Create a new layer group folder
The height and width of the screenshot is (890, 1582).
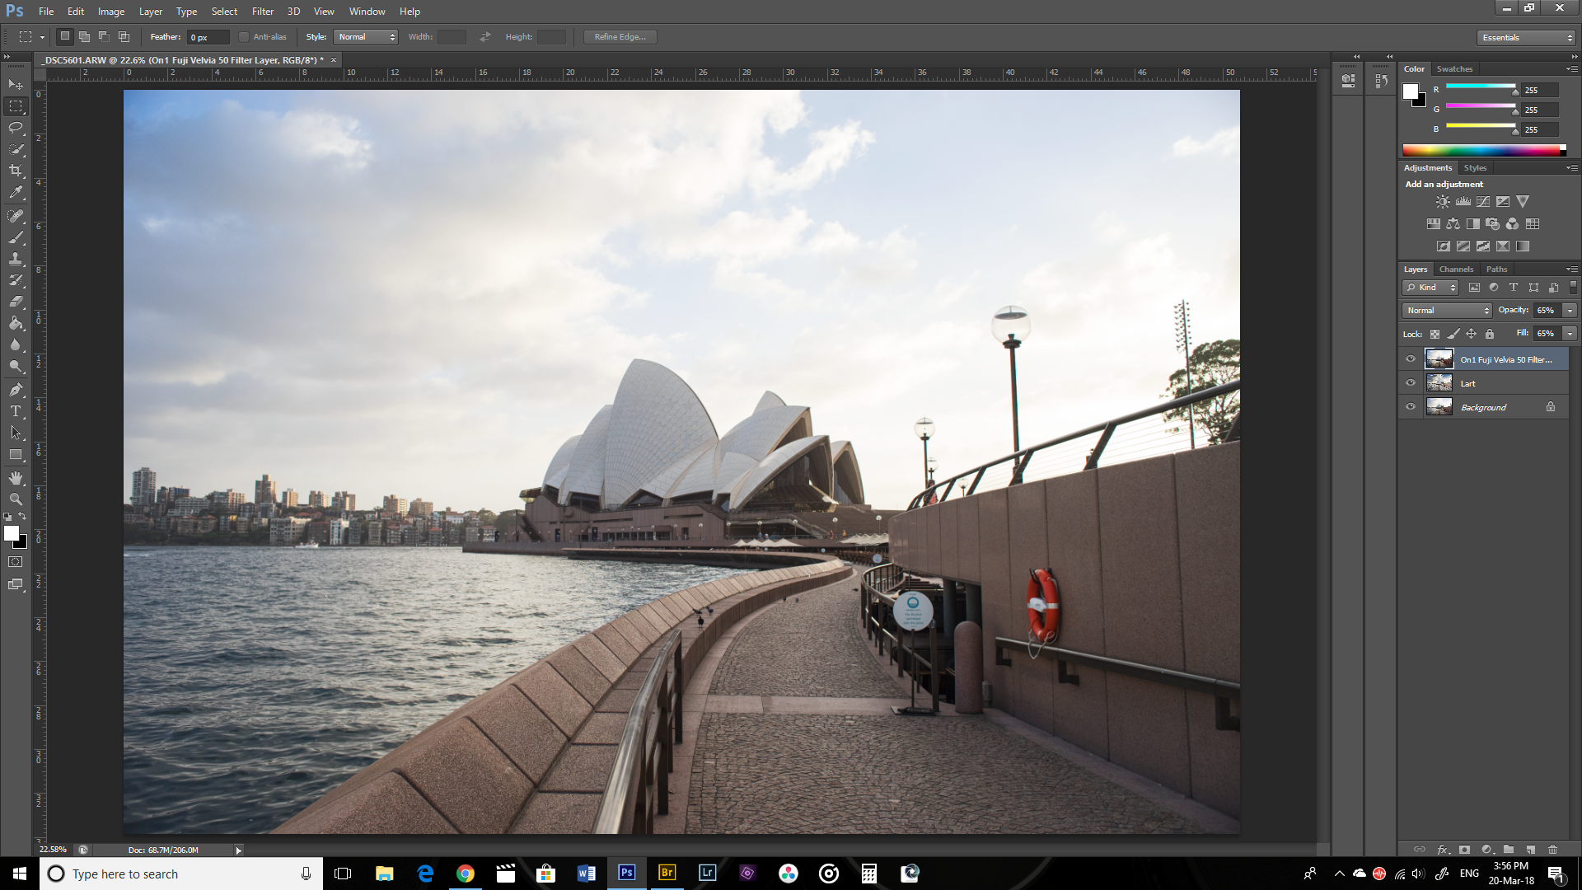click(x=1509, y=850)
